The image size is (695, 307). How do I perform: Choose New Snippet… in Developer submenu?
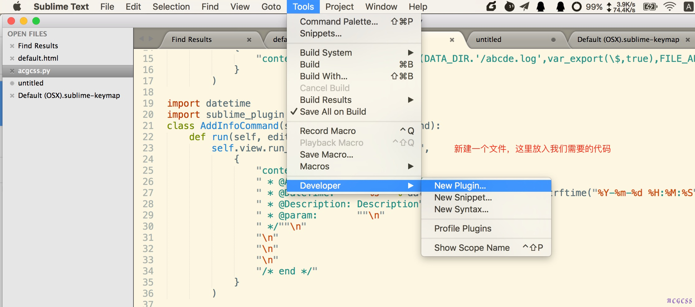pyautogui.click(x=486, y=197)
